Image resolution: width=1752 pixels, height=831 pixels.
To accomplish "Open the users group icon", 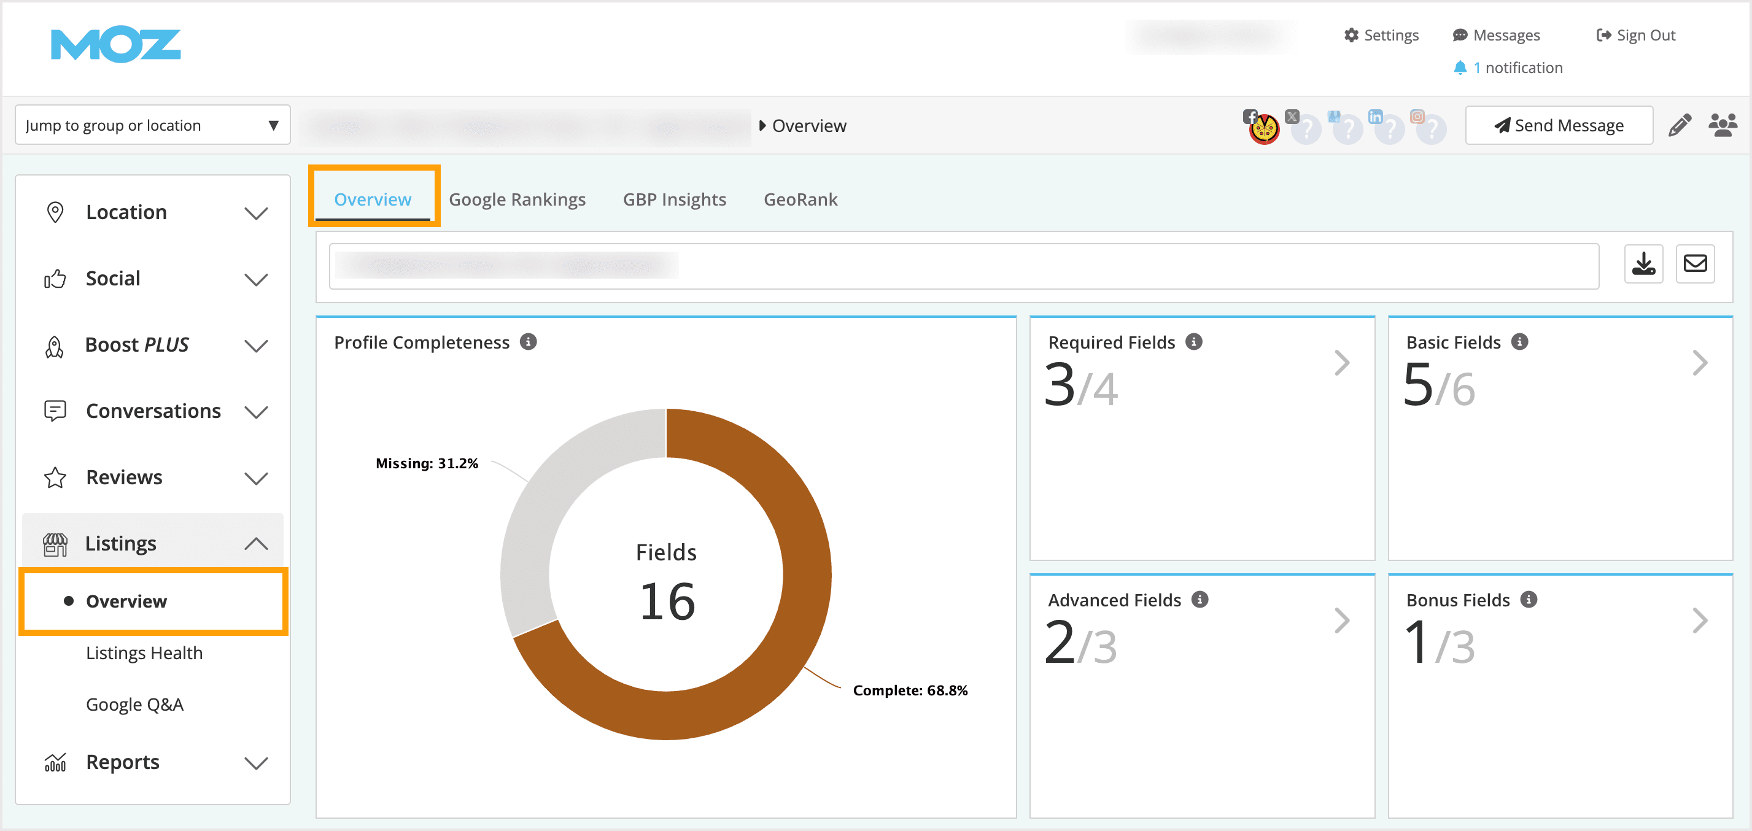I will pos(1722,126).
